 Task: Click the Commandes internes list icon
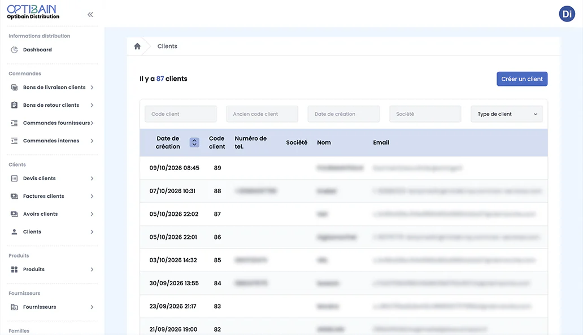coord(14,141)
